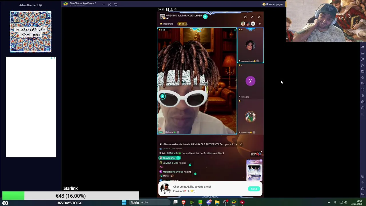
Task: Open the first top viewer avatar in the header
Action: pyautogui.click(x=243, y=24)
